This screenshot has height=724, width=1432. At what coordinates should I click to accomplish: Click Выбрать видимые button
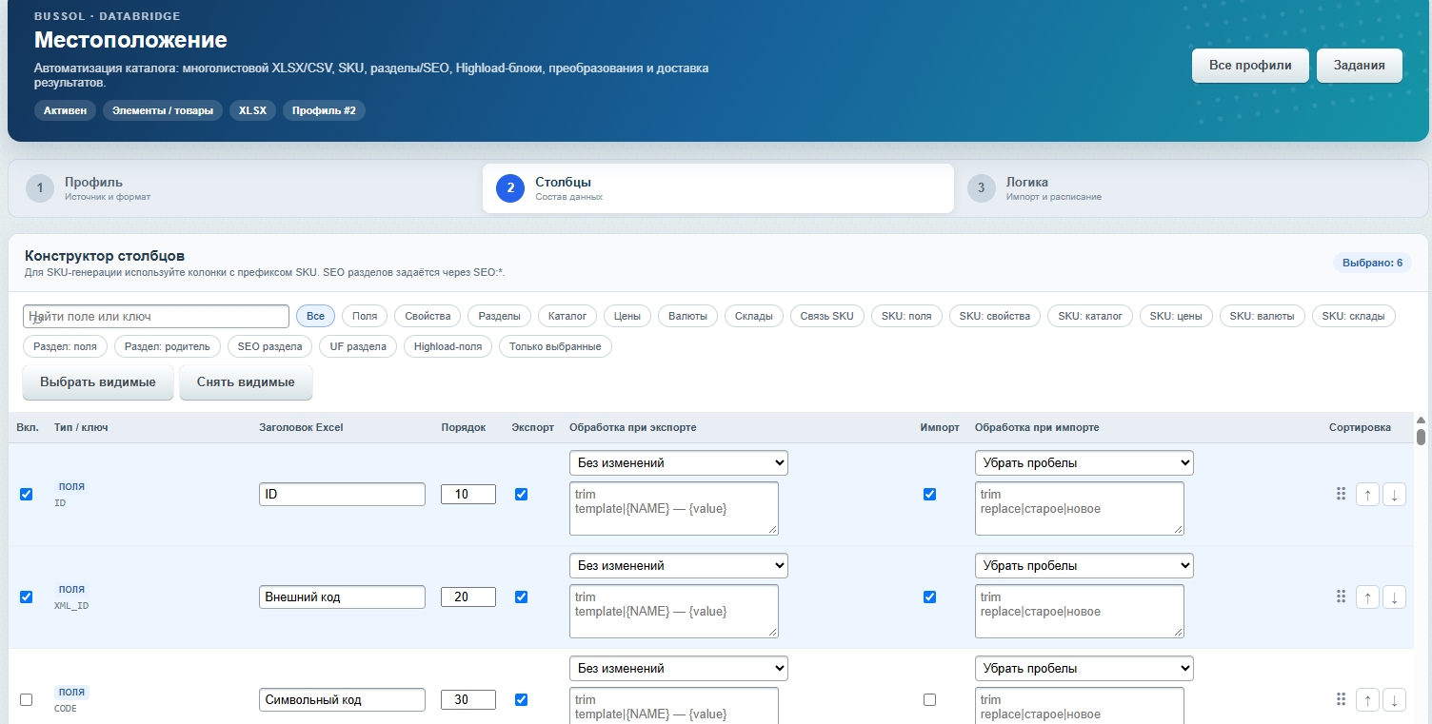click(98, 382)
